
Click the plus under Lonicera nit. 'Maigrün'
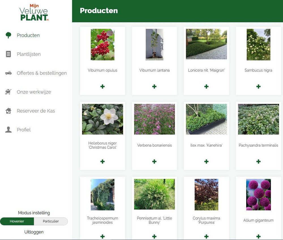[206, 86]
